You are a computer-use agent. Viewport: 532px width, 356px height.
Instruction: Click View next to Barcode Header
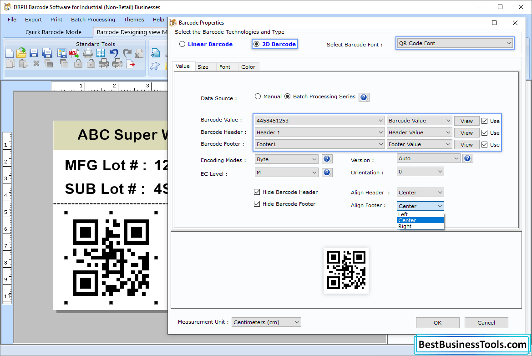(466, 132)
